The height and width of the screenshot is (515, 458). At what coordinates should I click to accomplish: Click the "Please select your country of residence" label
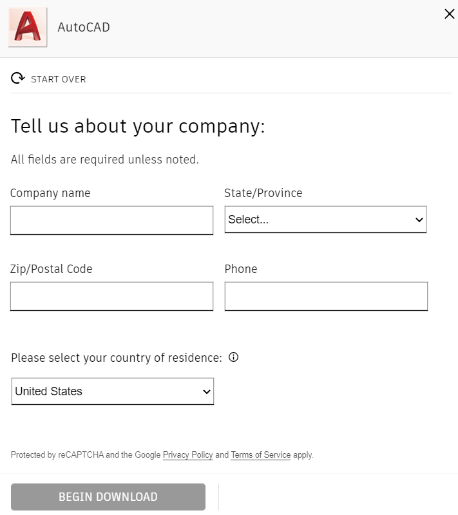[x=117, y=358]
